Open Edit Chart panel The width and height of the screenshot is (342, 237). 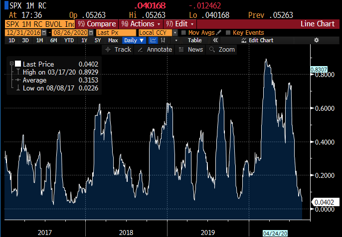pyautogui.click(x=257, y=40)
